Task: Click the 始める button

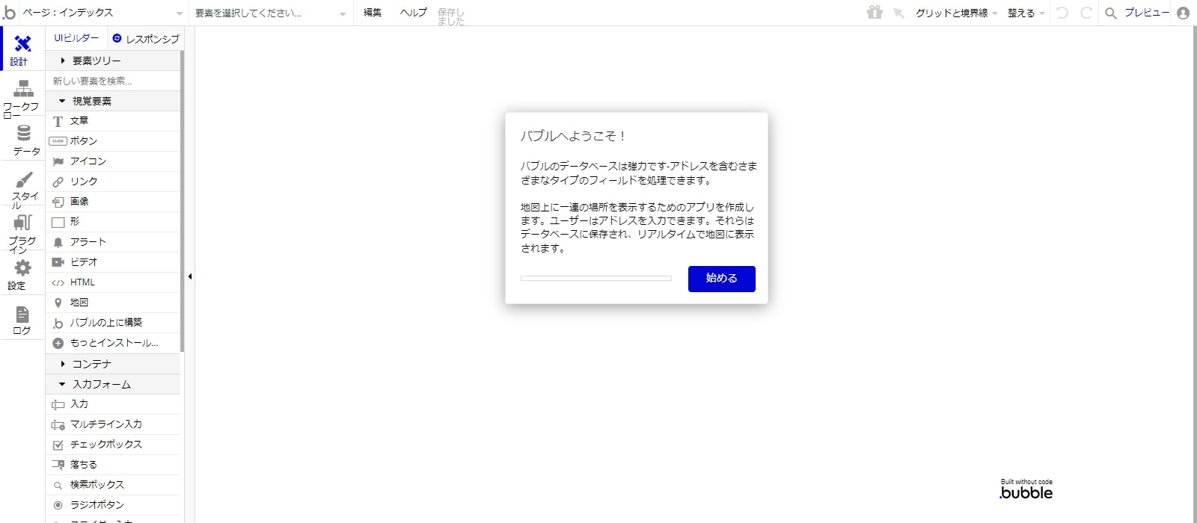Action: pos(721,279)
